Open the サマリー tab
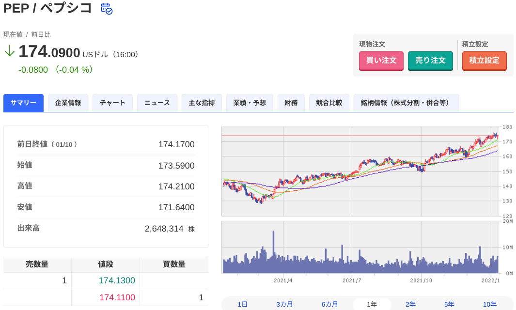This screenshot has height=310, width=516. 23,103
